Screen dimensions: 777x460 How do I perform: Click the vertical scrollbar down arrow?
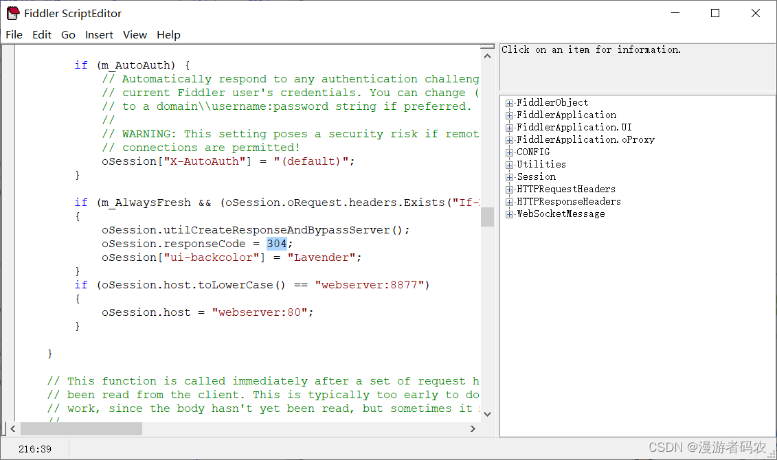(x=487, y=414)
